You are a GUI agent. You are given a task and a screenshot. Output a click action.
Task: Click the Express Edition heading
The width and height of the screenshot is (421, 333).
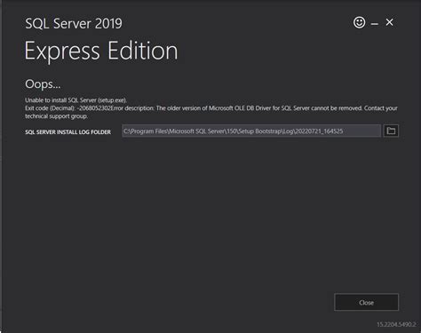tap(101, 51)
